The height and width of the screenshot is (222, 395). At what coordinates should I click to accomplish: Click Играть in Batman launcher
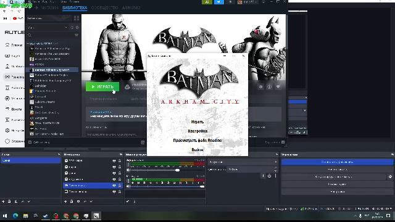[x=197, y=122]
